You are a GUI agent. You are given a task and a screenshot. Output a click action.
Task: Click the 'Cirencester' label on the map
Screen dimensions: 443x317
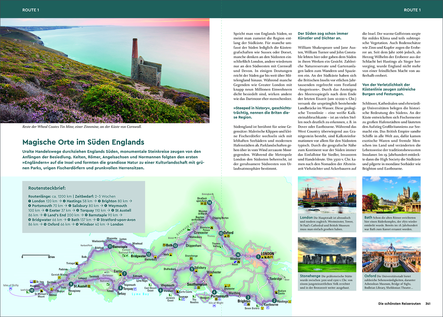pos(201,233)
